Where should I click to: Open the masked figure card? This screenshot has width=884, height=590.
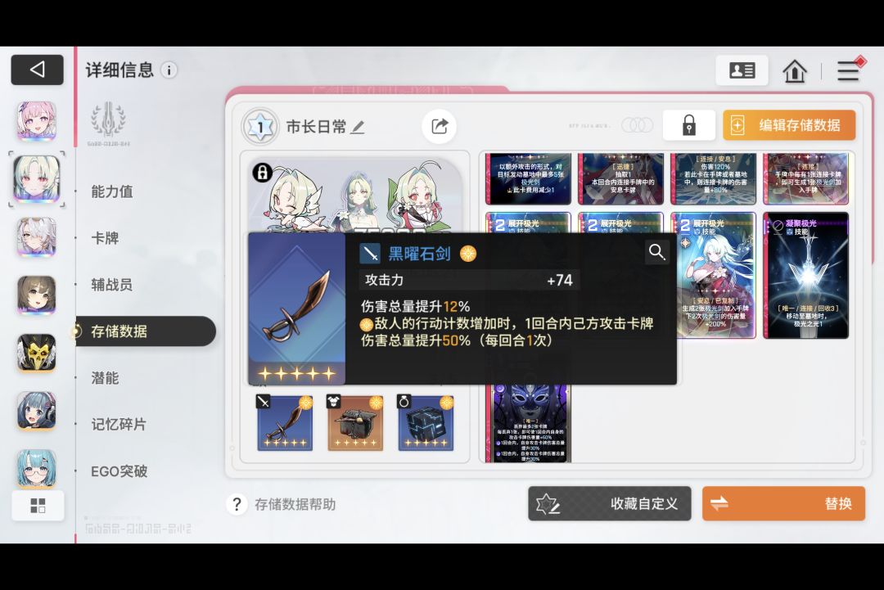click(528, 423)
